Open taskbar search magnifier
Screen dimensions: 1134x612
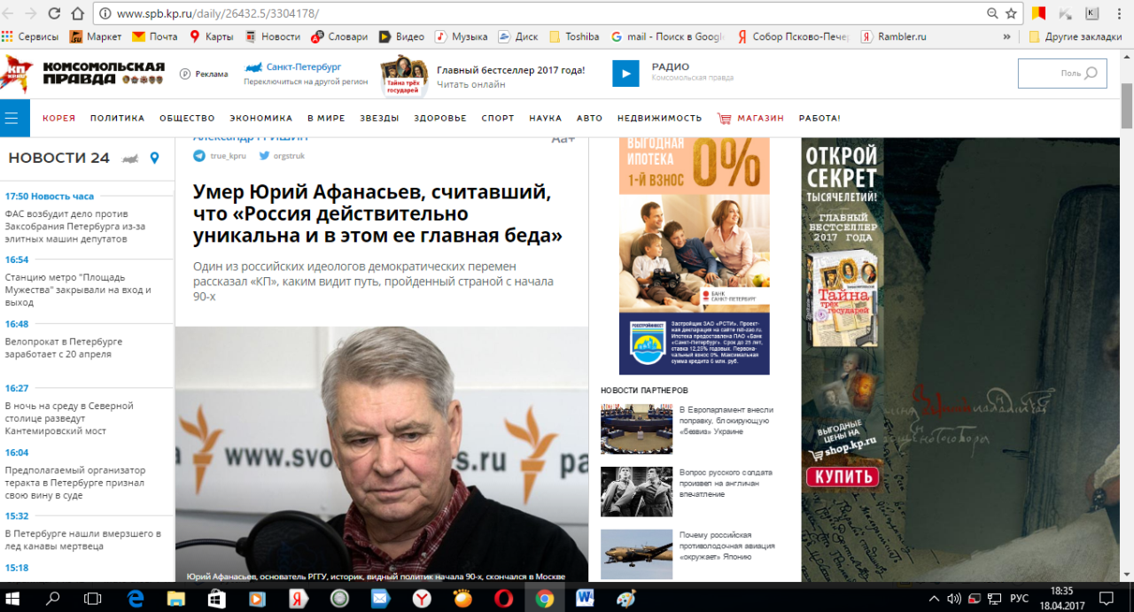point(53,599)
